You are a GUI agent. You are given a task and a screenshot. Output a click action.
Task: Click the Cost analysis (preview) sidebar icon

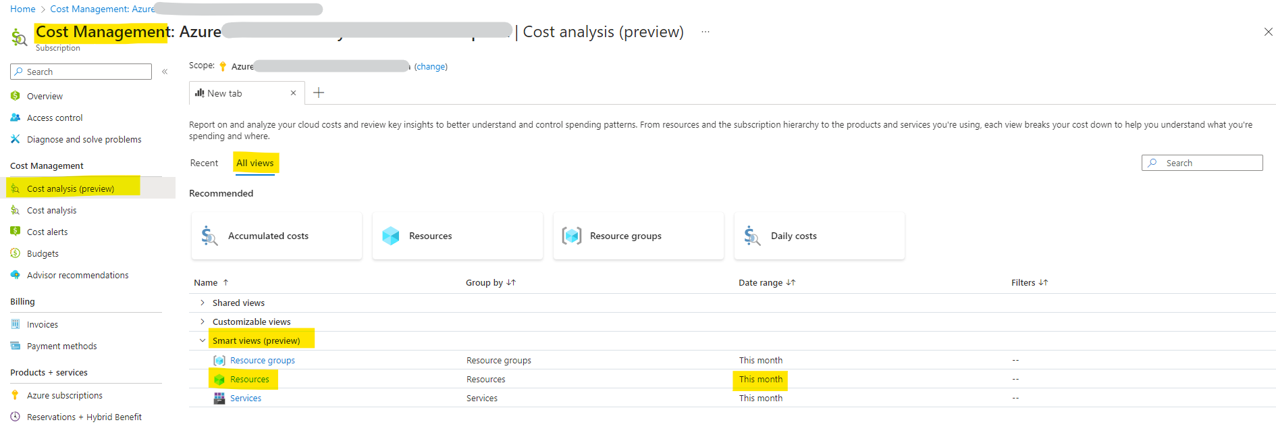tap(16, 188)
